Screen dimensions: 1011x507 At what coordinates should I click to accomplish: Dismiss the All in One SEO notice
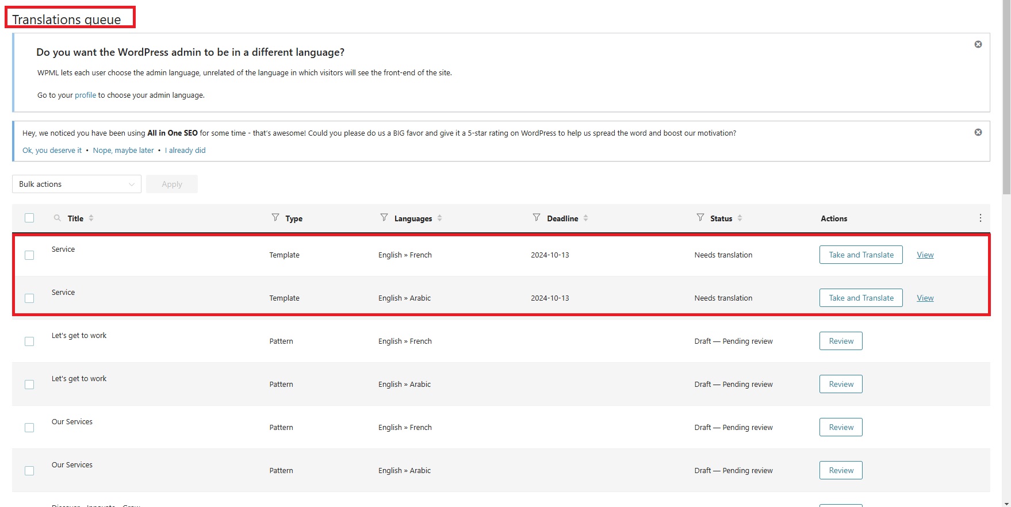tap(978, 132)
